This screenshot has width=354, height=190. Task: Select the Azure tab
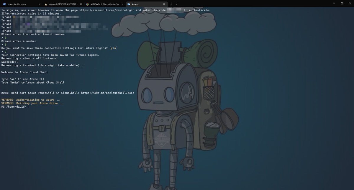[147, 4]
